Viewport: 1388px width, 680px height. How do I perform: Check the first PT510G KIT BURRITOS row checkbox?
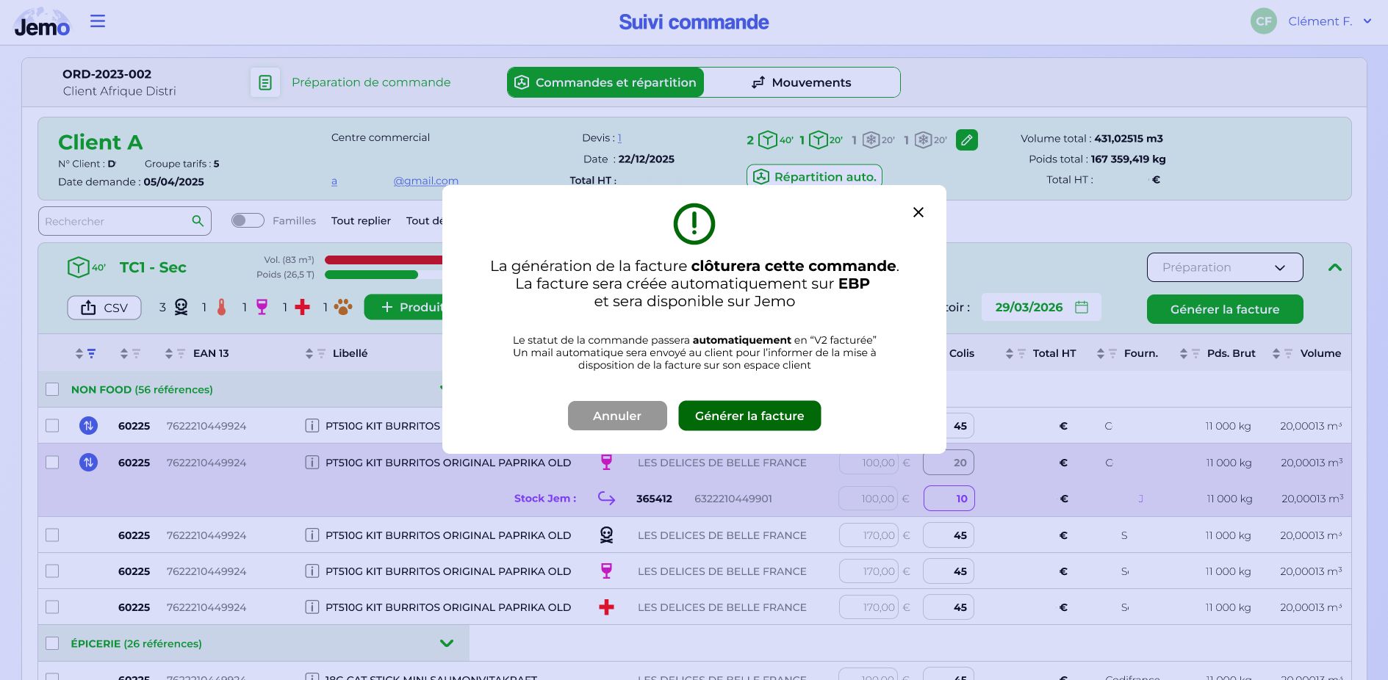[x=52, y=425]
